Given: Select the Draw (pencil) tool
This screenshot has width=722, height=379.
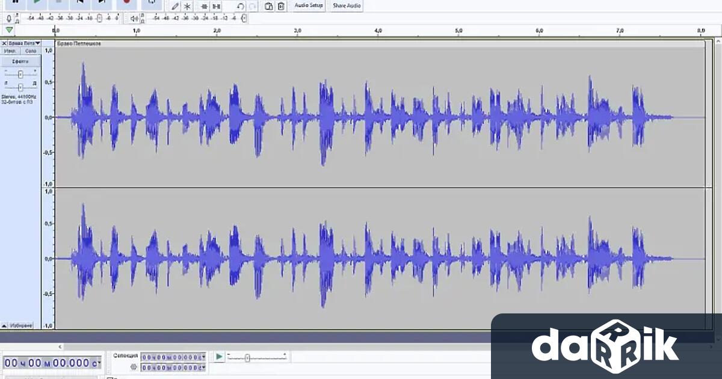Looking at the screenshot, I should (175, 6).
